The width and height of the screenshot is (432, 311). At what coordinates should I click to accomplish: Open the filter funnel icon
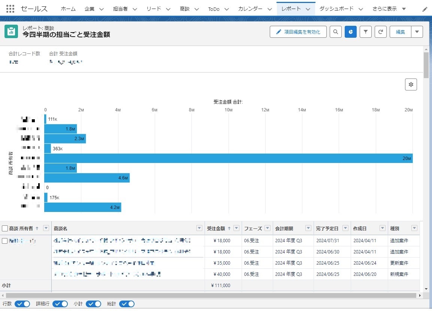(x=366, y=32)
